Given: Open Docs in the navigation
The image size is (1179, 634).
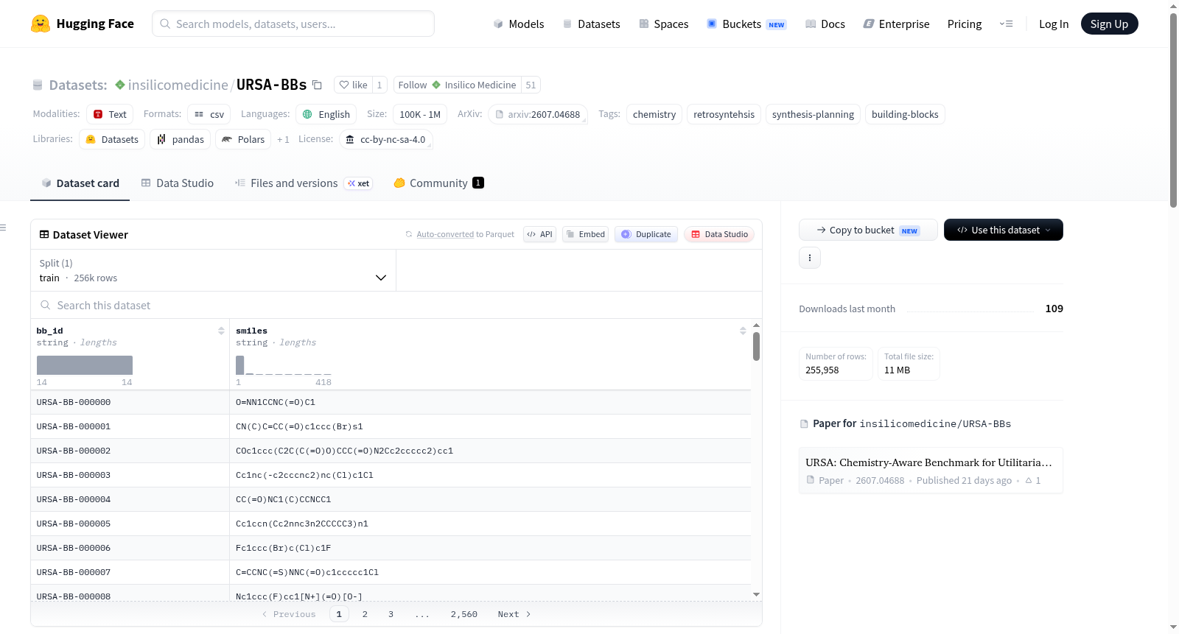Looking at the screenshot, I should (x=825, y=24).
